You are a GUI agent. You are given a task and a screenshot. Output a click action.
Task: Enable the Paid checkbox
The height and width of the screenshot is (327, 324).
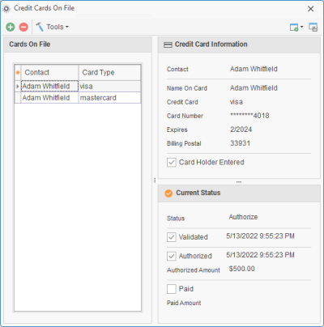point(172,289)
